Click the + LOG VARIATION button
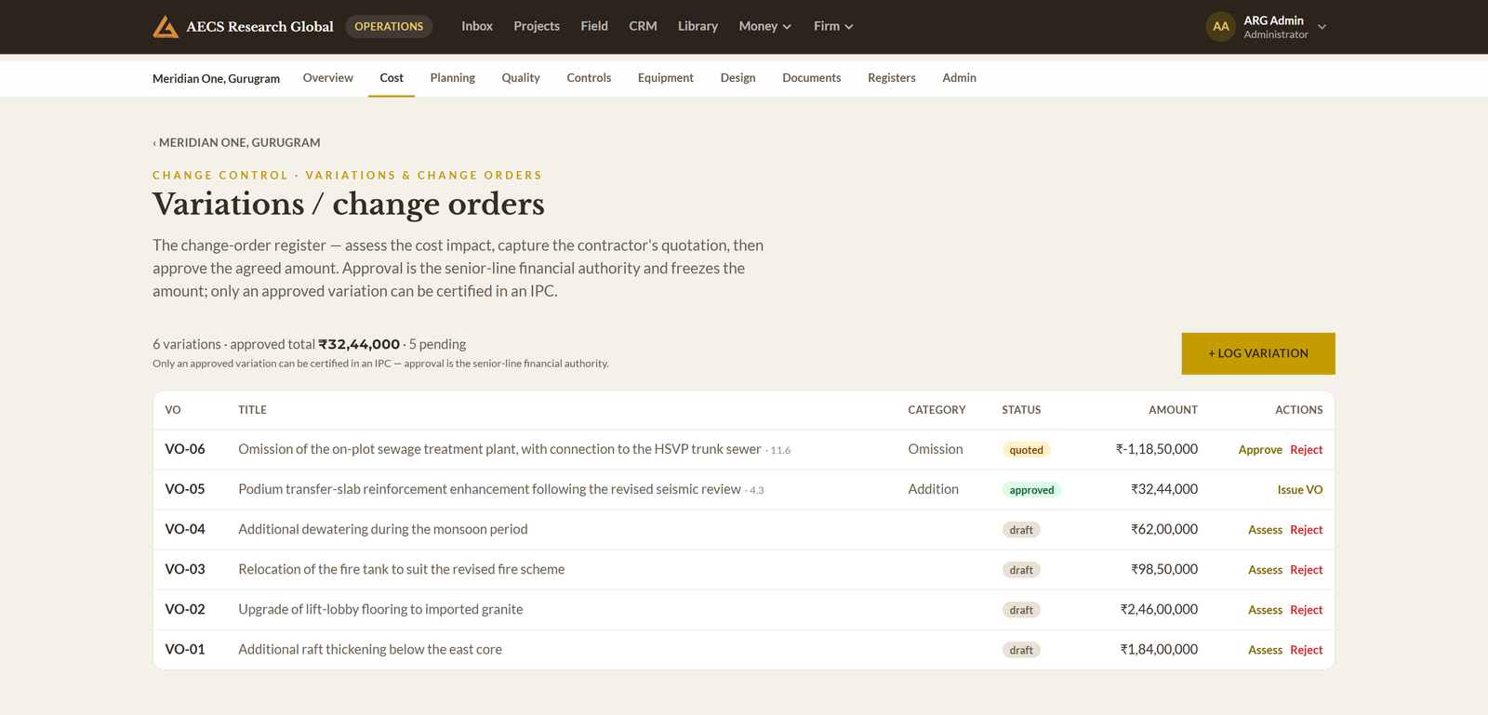Image resolution: width=1488 pixels, height=715 pixels. point(1258,353)
